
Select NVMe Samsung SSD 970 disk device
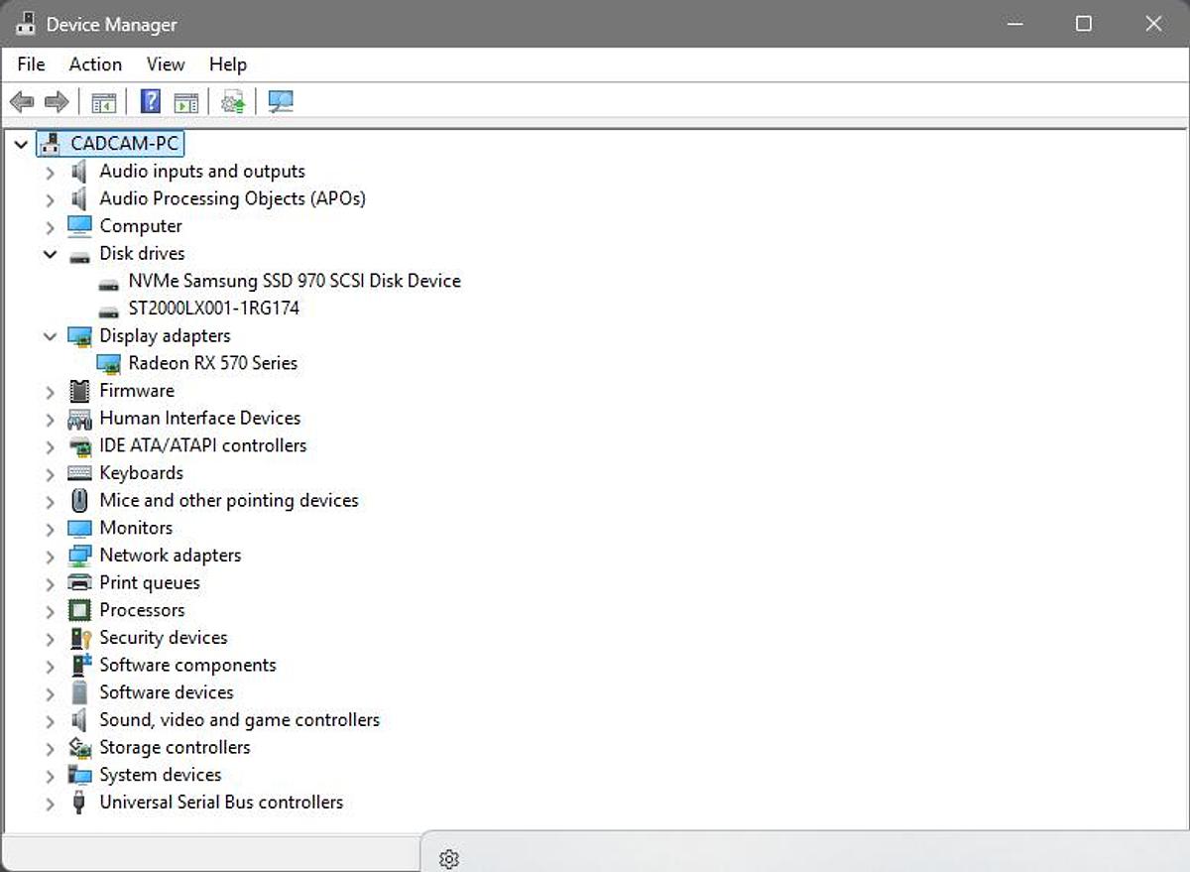coord(294,281)
